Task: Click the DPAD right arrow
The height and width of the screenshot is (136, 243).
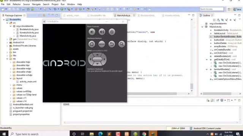Action: pos(104,59)
